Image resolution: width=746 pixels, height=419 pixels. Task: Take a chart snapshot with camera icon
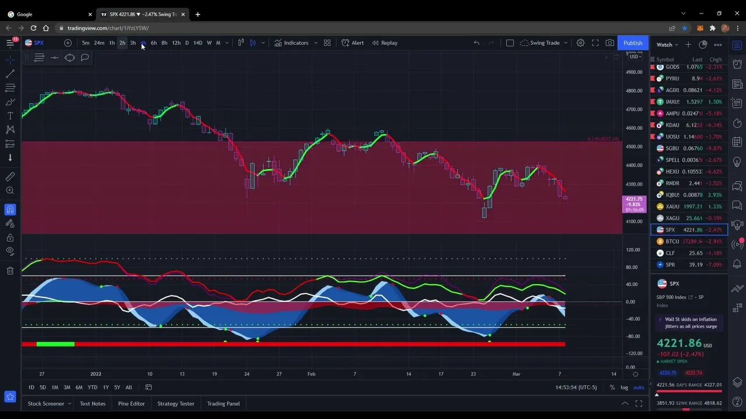coord(610,42)
